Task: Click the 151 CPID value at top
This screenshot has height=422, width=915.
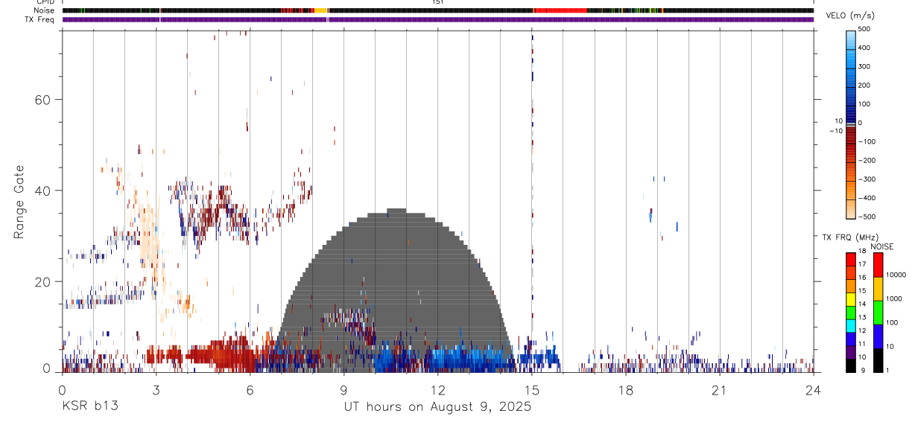Action: (438, 2)
